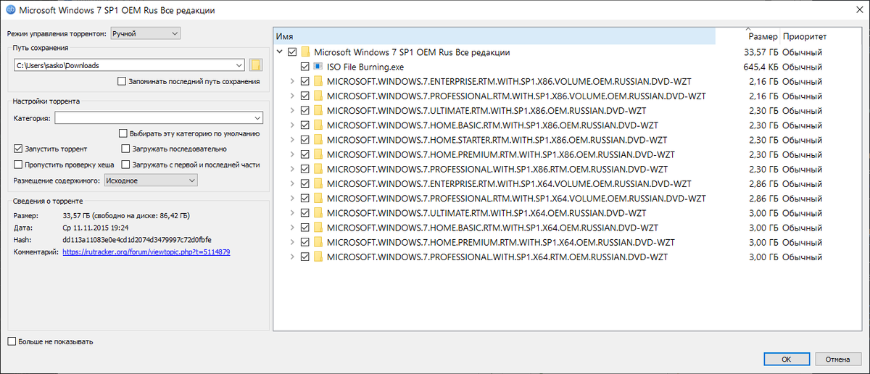Click the OK button
The height and width of the screenshot is (374, 870).
786,359
